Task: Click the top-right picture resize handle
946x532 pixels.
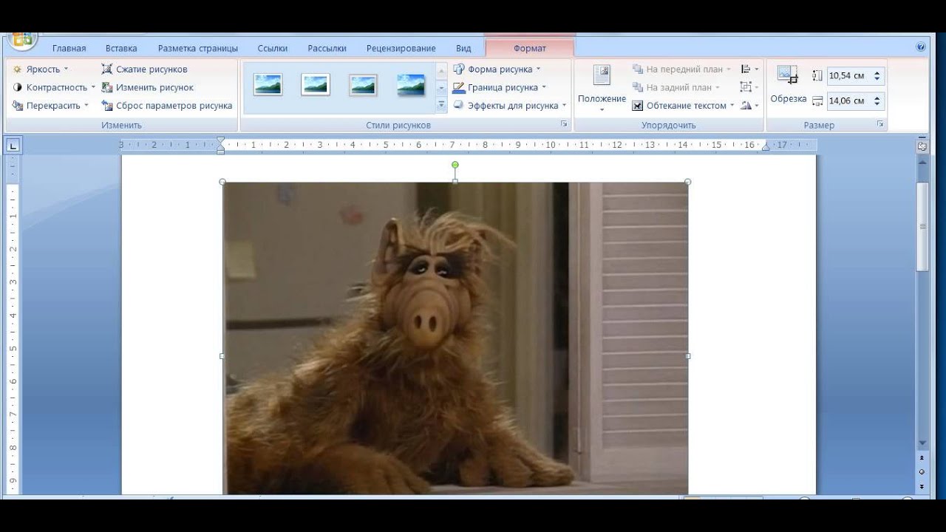Action: click(x=688, y=182)
